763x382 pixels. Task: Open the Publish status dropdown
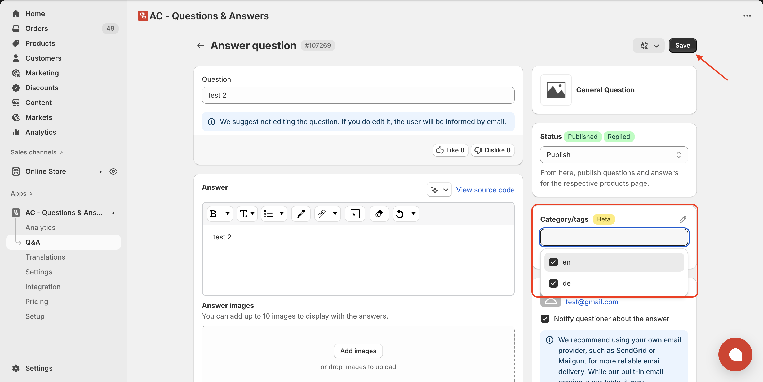[x=614, y=155]
